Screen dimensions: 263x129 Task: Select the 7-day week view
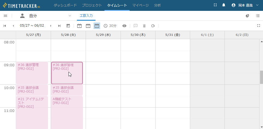tap(97, 26)
